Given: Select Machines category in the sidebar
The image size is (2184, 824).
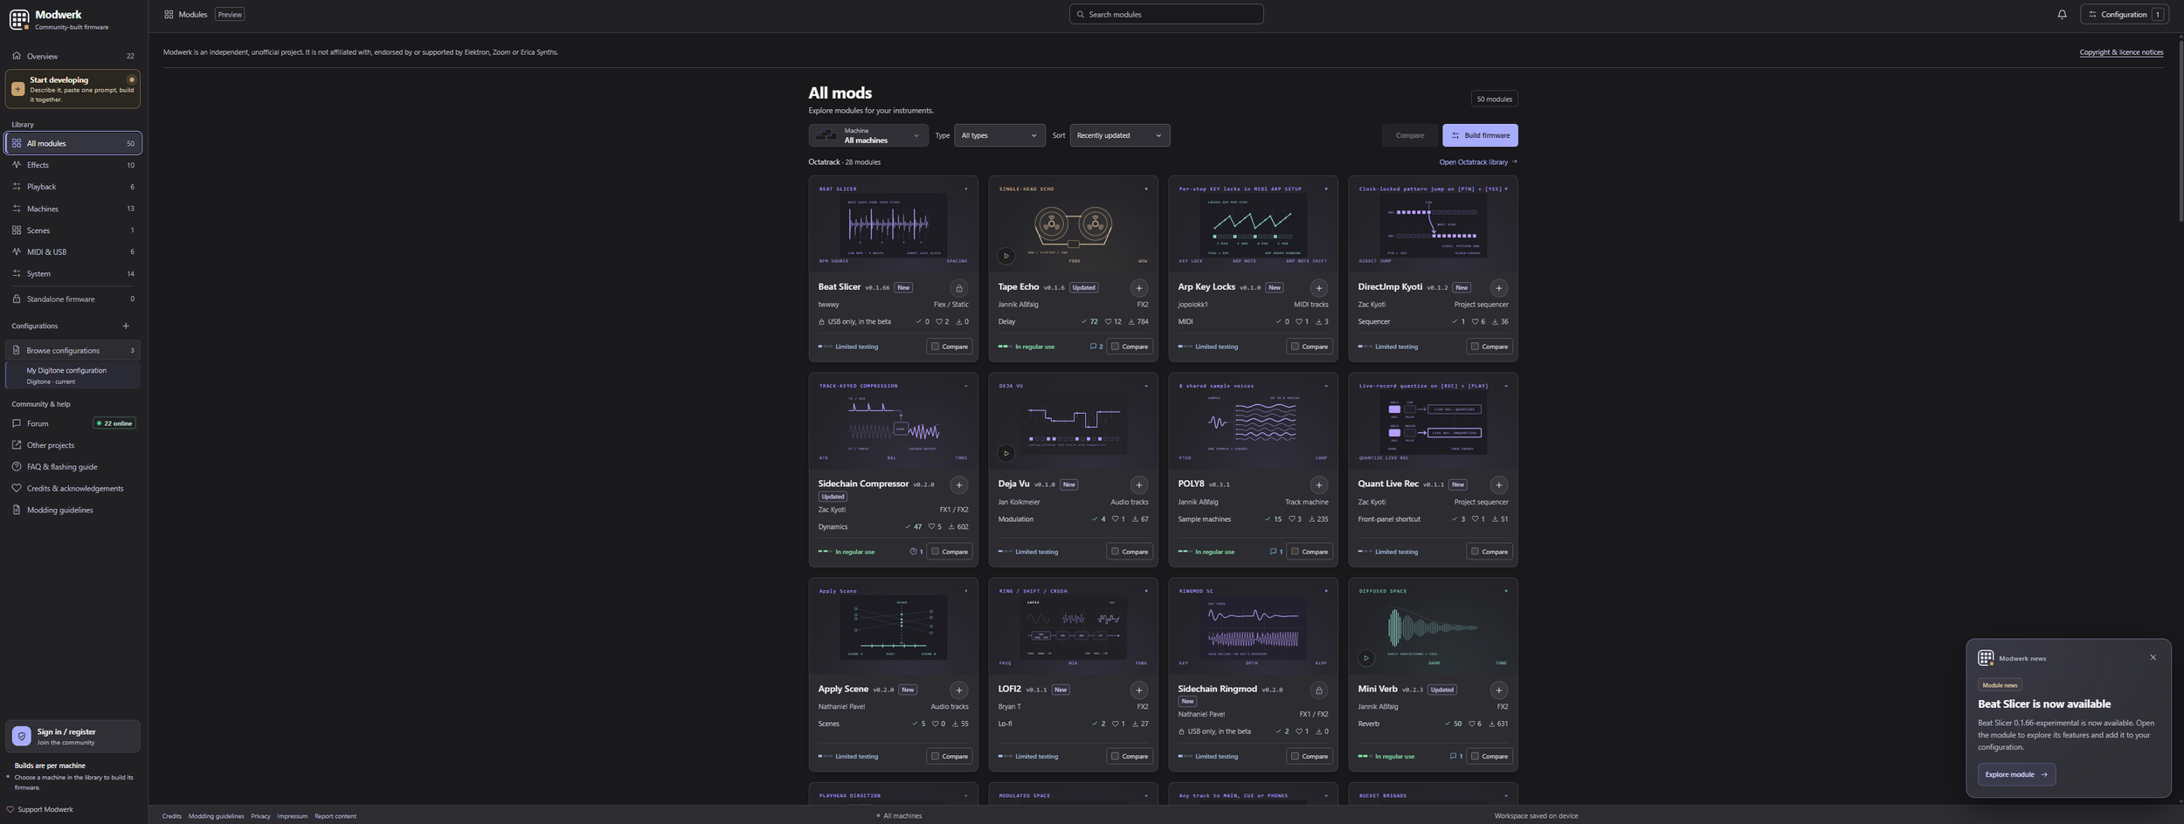Looking at the screenshot, I should coord(73,209).
